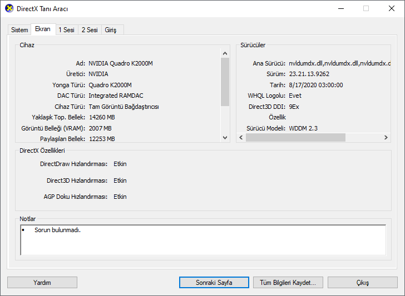This screenshot has height=296, width=405.
Task: Click the driver version '23.21.13.9262'
Action: 309,74
